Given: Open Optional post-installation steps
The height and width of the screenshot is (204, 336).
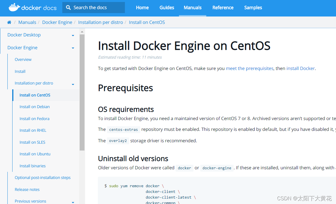Looking at the screenshot, I should [x=43, y=178].
